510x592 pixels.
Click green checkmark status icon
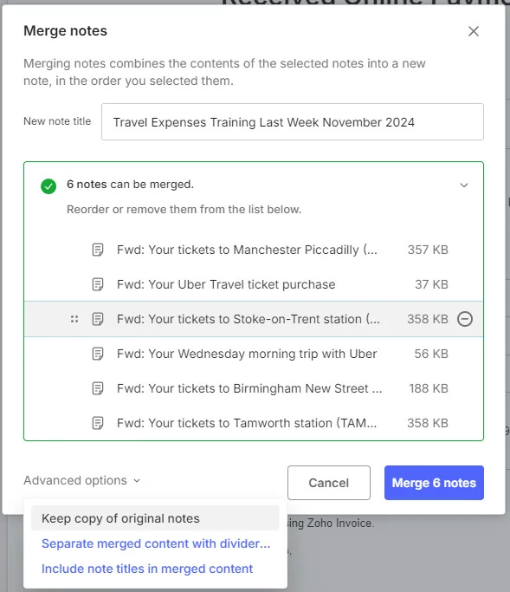48,186
